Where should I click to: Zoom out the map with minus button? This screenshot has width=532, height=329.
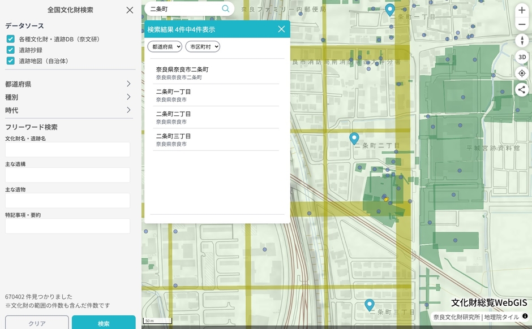coord(522,25)
